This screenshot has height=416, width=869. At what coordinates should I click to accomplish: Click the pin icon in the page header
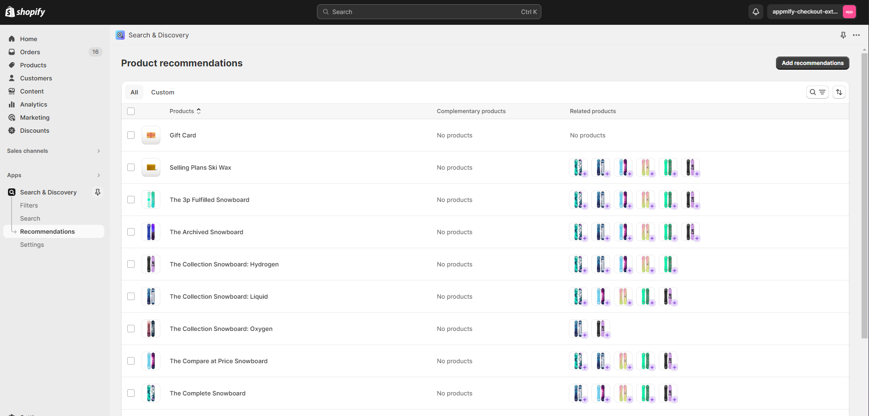coord(843,35)
